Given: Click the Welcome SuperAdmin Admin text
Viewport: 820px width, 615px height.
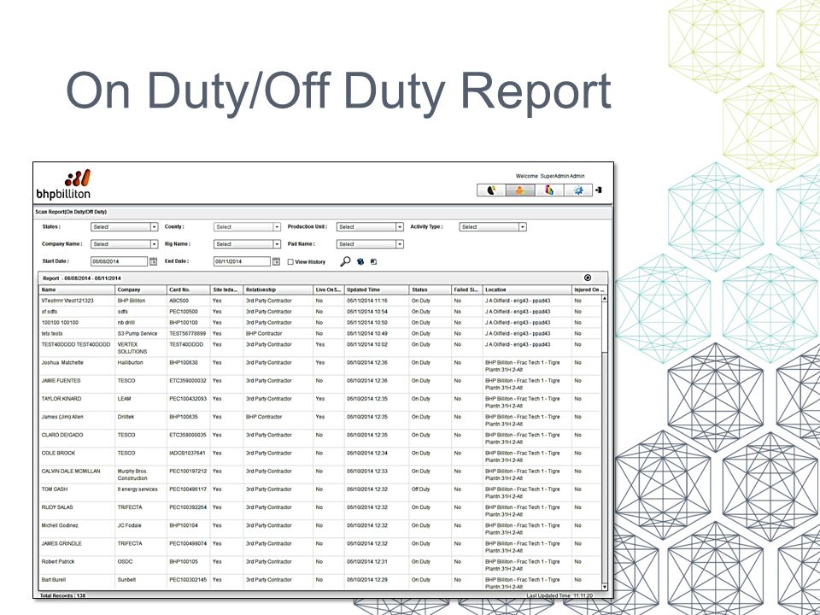Looking at the screenshot, I should pyautogui.click(x=550, y=176).
